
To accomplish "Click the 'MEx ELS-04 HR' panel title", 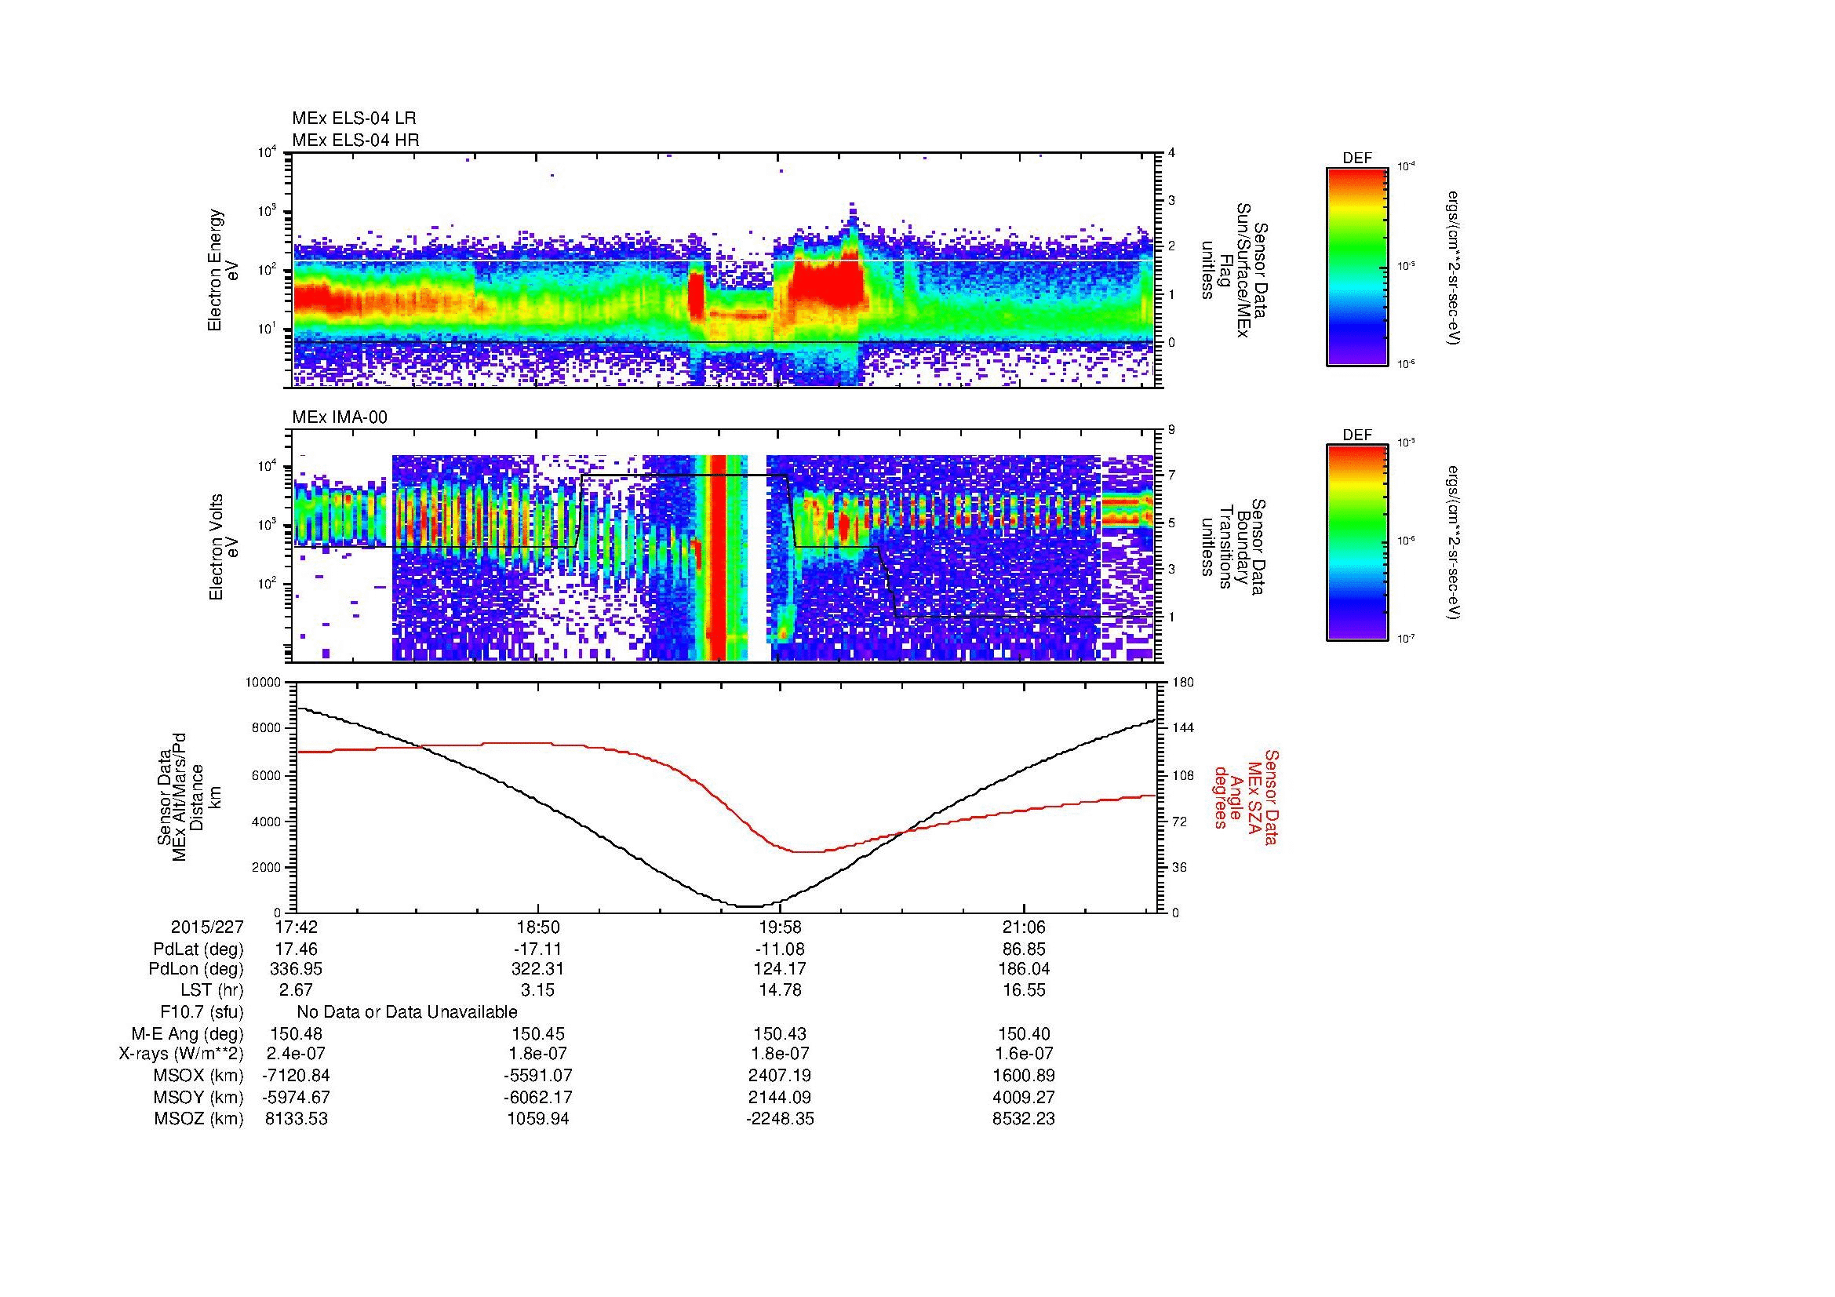I will pyautogui.click(x=355, y=140).
